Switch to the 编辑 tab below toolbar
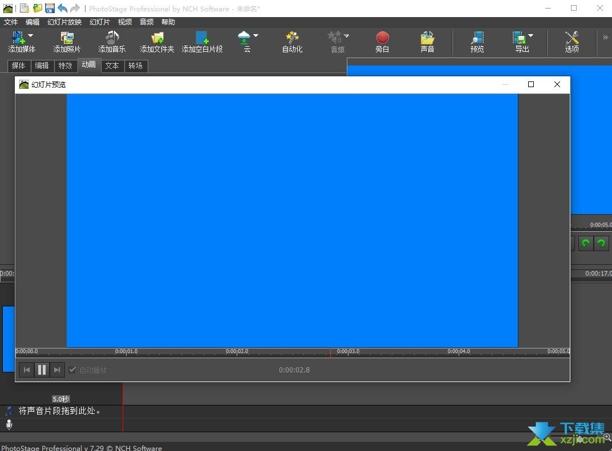Screen dimensions: 612x451 click(42, 65)
